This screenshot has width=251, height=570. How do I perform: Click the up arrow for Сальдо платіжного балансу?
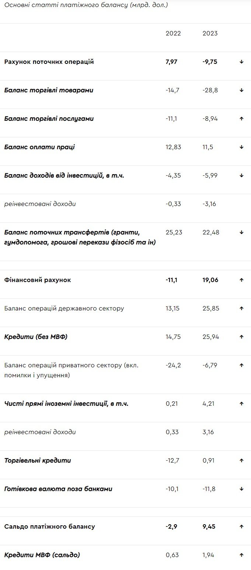(x=241, y=527)
